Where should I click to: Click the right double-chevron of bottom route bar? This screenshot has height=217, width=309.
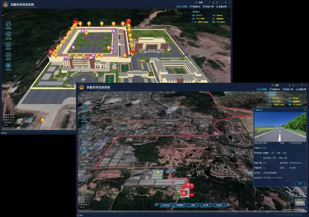228,205
